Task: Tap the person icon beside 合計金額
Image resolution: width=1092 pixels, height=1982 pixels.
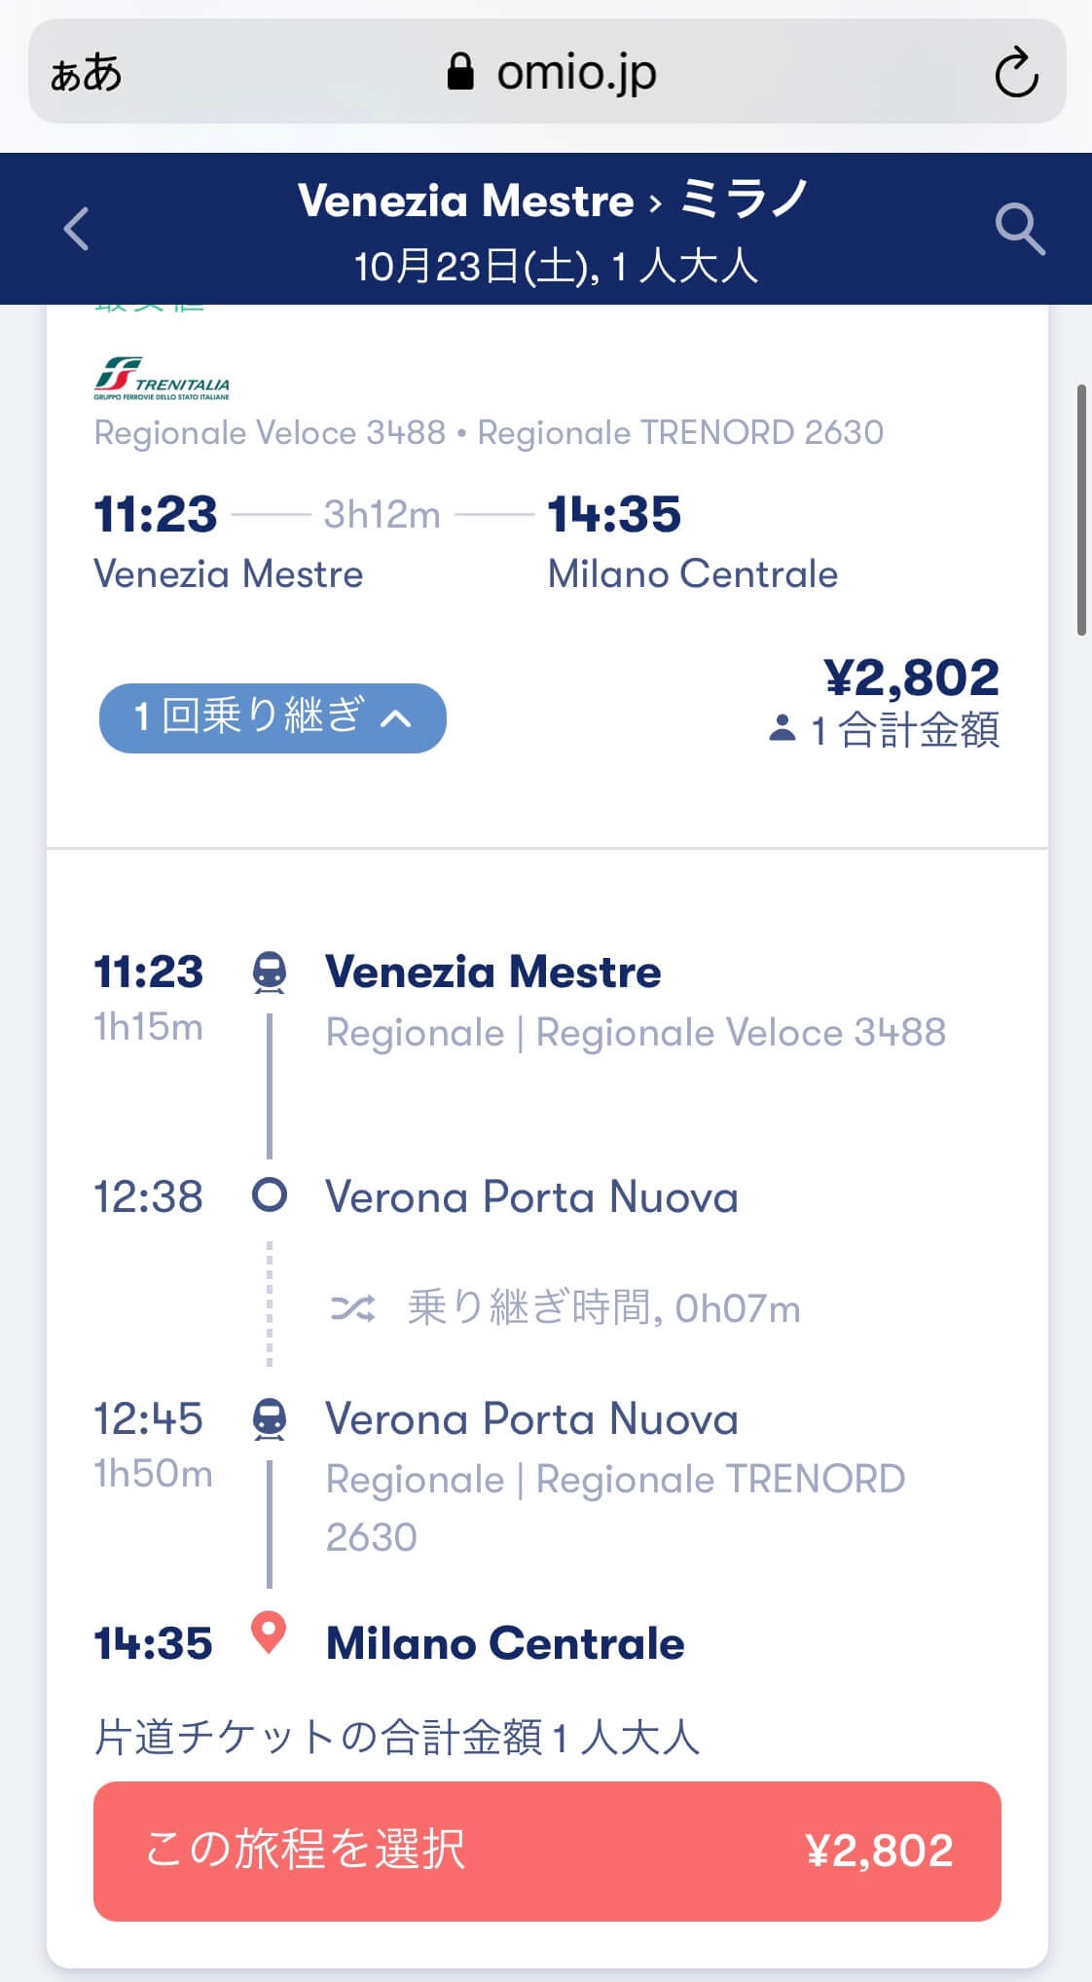Action: pyautogui.click(x=782, y=728)
